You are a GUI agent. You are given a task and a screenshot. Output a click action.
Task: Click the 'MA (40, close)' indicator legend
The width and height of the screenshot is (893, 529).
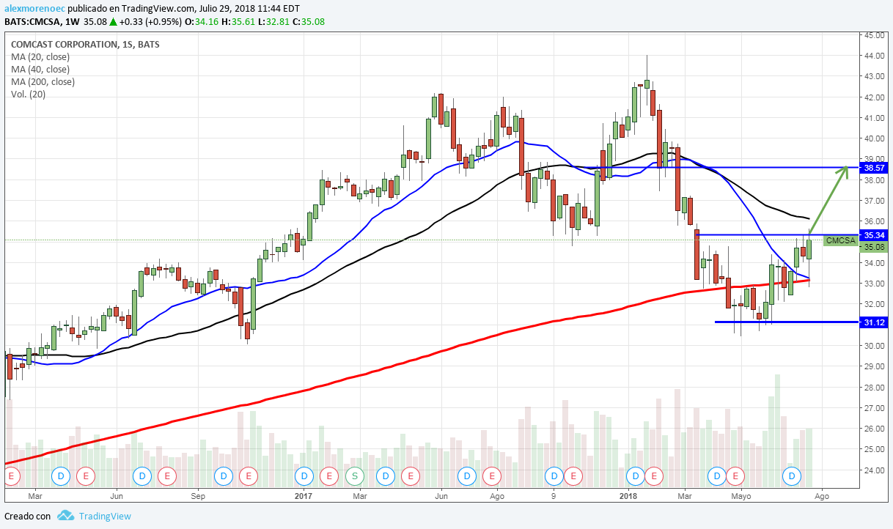coord(40,70)
